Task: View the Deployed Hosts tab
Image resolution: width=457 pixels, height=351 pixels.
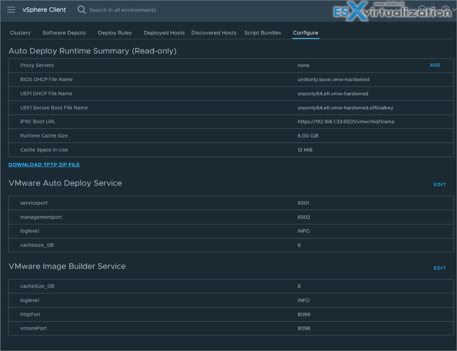Action: click(164, 33)
